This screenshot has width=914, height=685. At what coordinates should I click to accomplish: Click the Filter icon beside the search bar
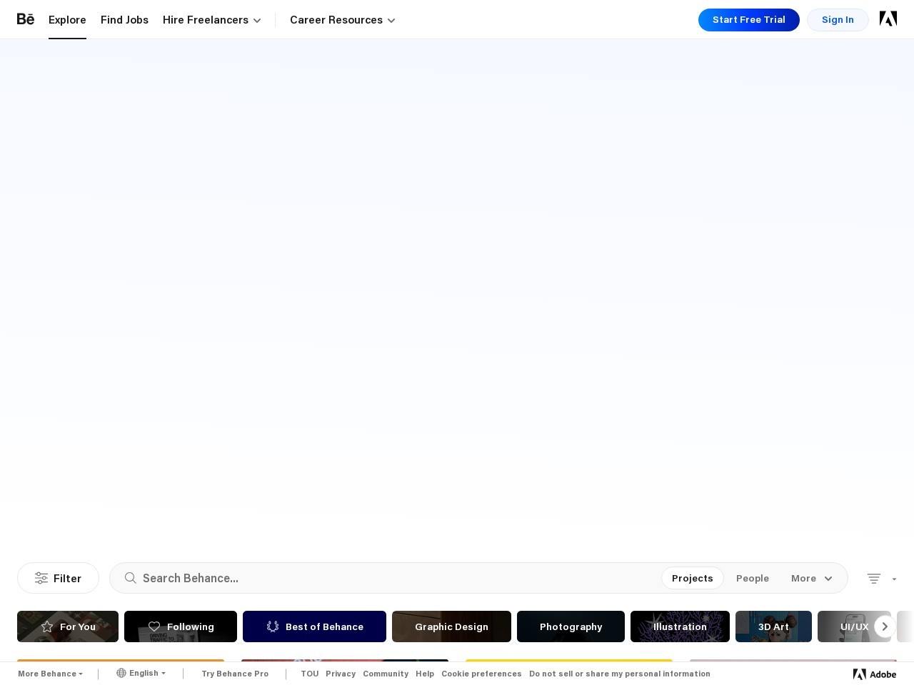[x=41, y=578]
